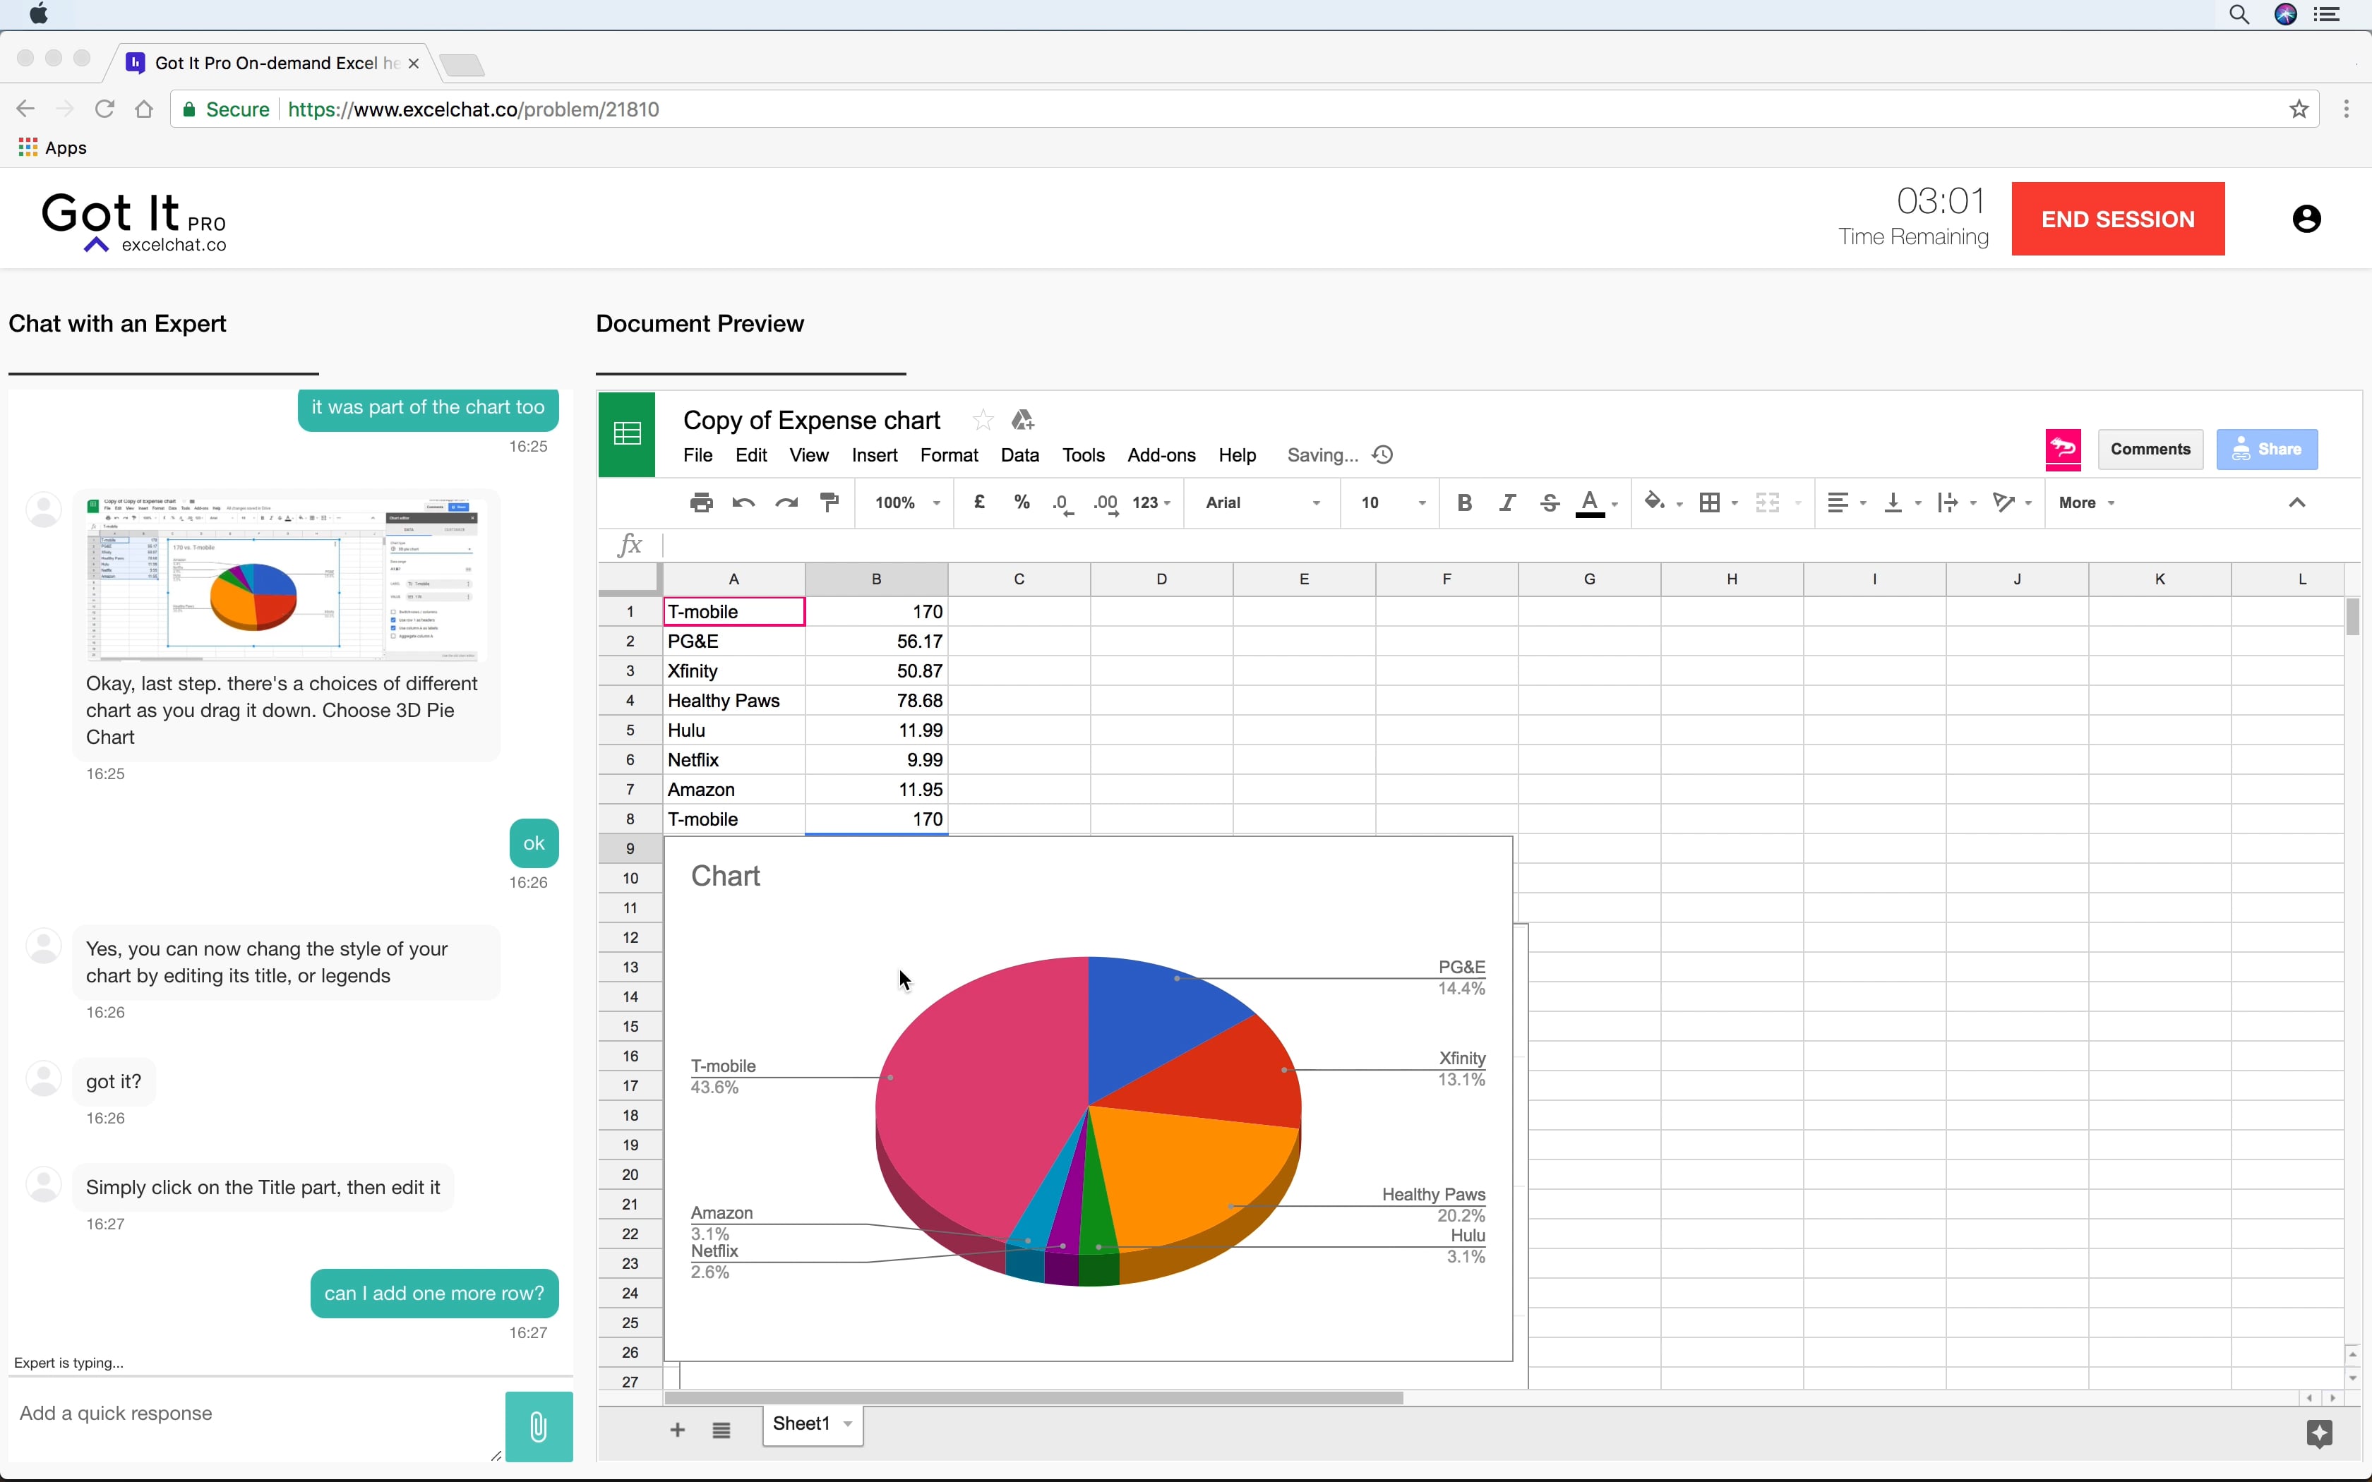Open the File menu

tap(697, 454)
